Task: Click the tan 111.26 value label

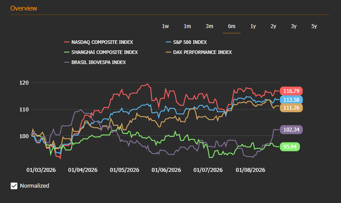Action: point(291,108)
